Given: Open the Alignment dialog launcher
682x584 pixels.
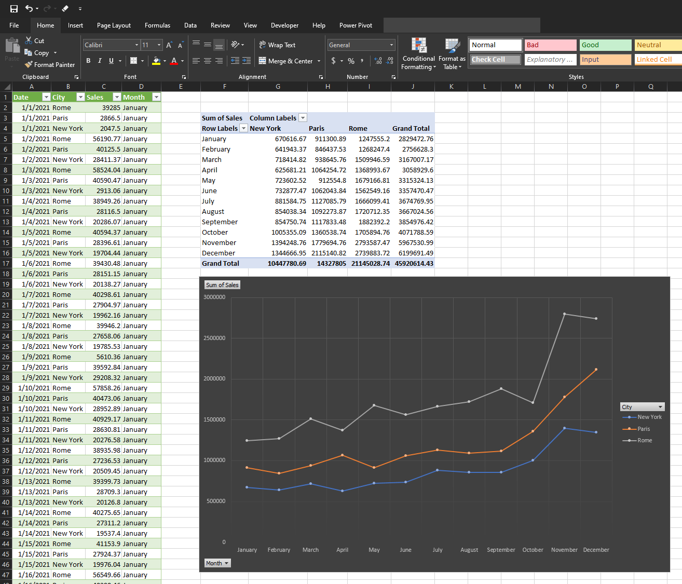Looking at the screenshot, I should (x=321, y=77).
